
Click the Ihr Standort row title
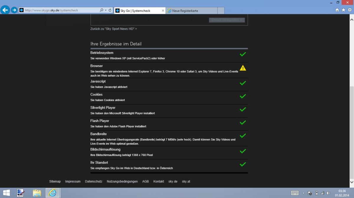99,162
